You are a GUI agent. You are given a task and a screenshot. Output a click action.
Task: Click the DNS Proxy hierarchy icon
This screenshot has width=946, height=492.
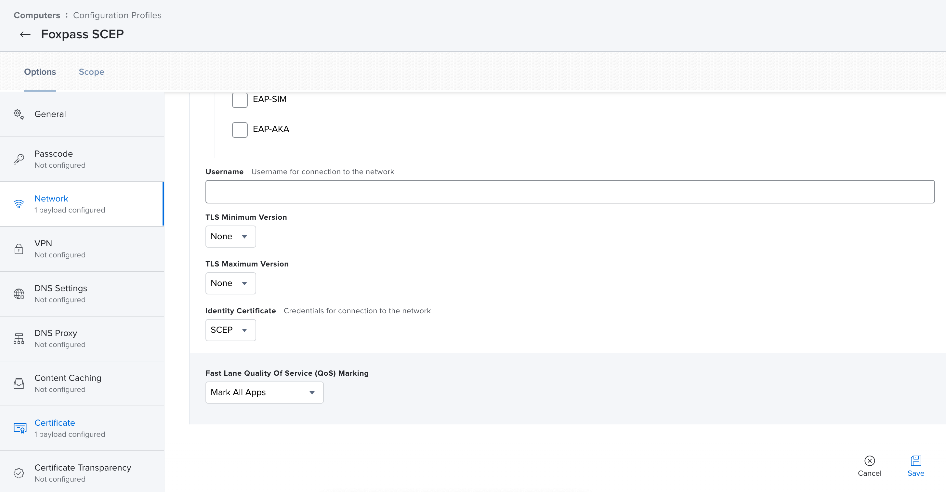point(19,339)
